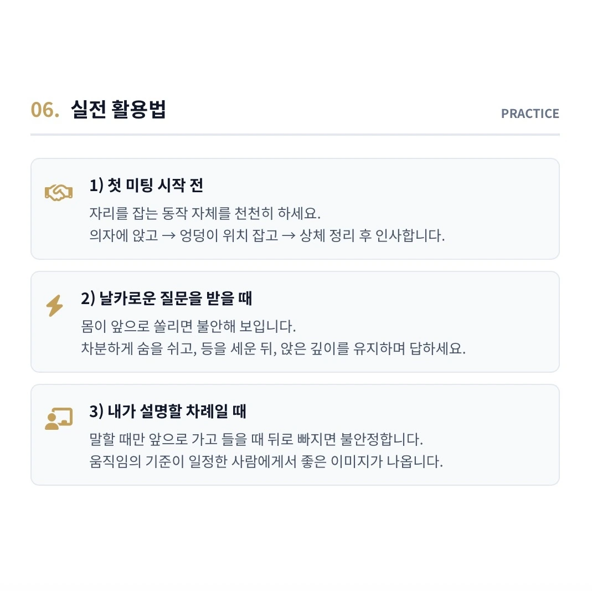The image size is (592, 591).
Task: Click the PRACTICE label at top right
Action: (x=530, y=114)
